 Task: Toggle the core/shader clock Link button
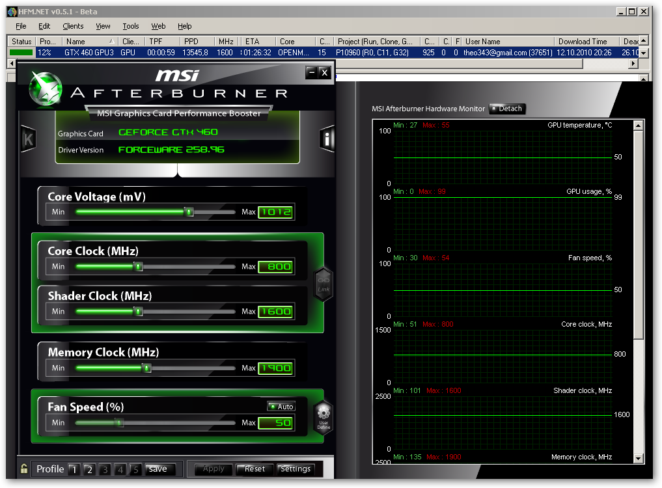pyautogui.click(x=324, y=284)
